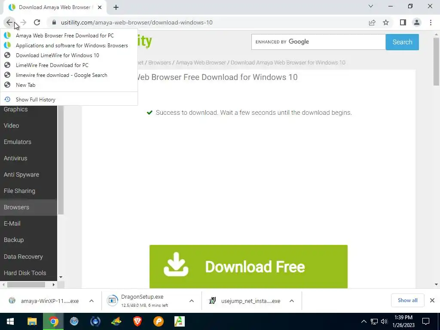Click sidebar scroll down arrow
This screenshot has height=330, width=440.
click(x=61, y=277)
